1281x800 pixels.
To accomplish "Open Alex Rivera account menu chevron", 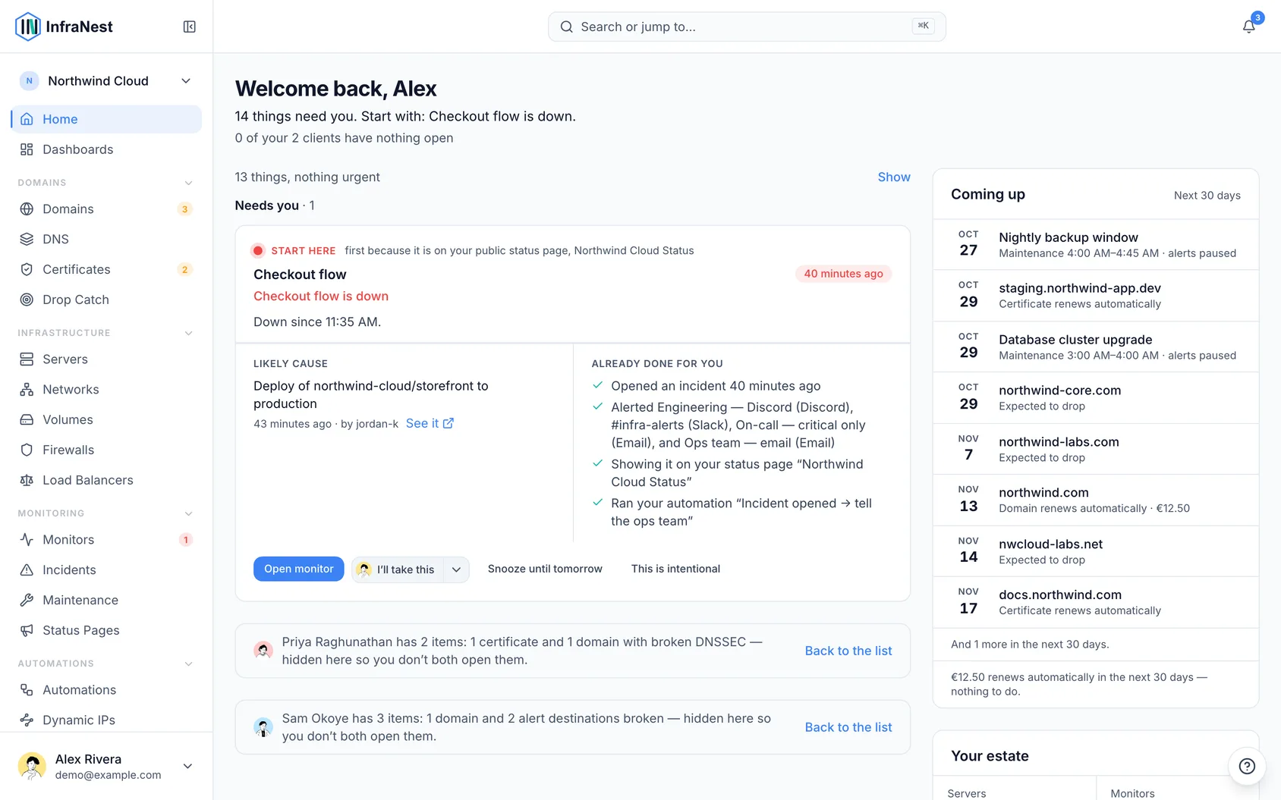I will click(187, 766).
